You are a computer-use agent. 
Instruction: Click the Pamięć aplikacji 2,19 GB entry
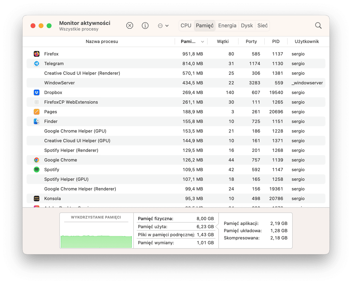point(256,223)
